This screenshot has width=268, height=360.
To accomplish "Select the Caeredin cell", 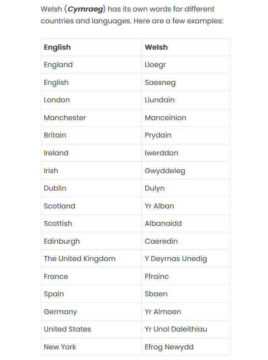I will click(161, 241).
